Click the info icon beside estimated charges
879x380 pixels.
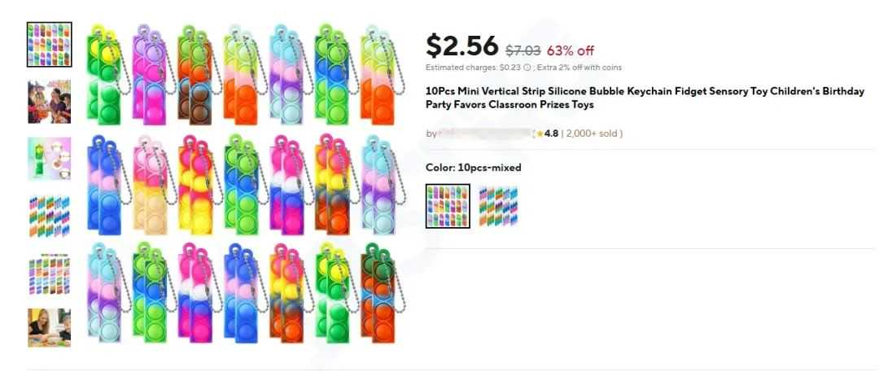[527, 68]
